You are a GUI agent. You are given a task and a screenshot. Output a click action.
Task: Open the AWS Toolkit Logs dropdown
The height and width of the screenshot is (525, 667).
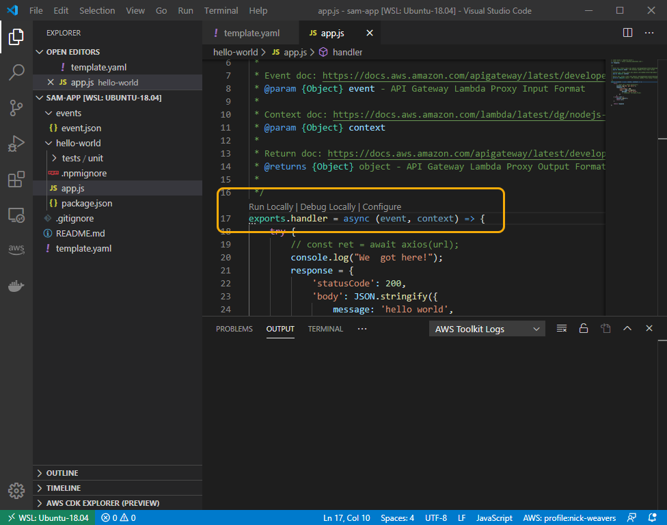(x=487, y=329)
